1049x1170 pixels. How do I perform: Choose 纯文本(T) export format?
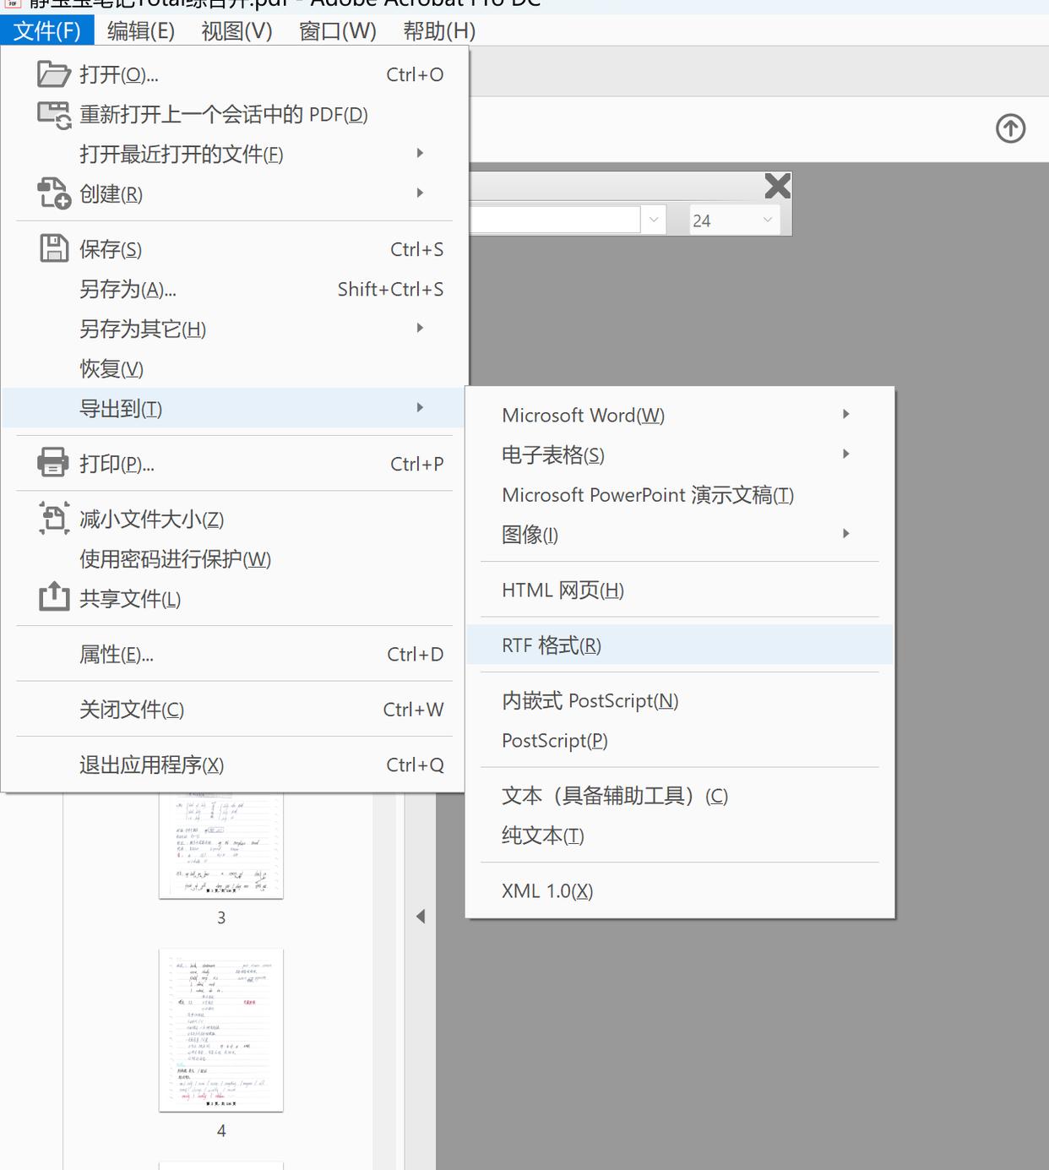[x=540, y=835]
